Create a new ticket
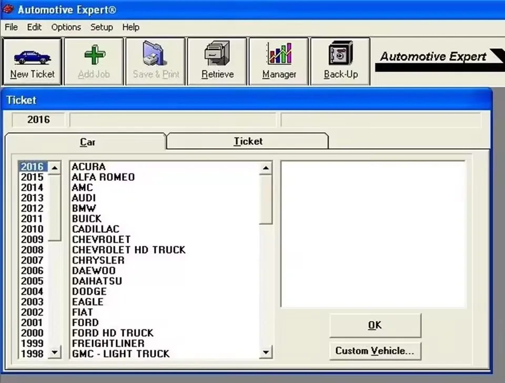The image size is (505, 383). coord(32,60)
